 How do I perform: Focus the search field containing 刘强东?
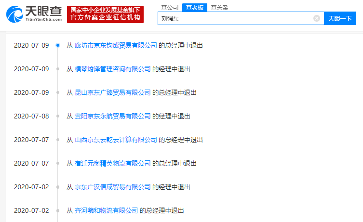(x=241, y=18)
